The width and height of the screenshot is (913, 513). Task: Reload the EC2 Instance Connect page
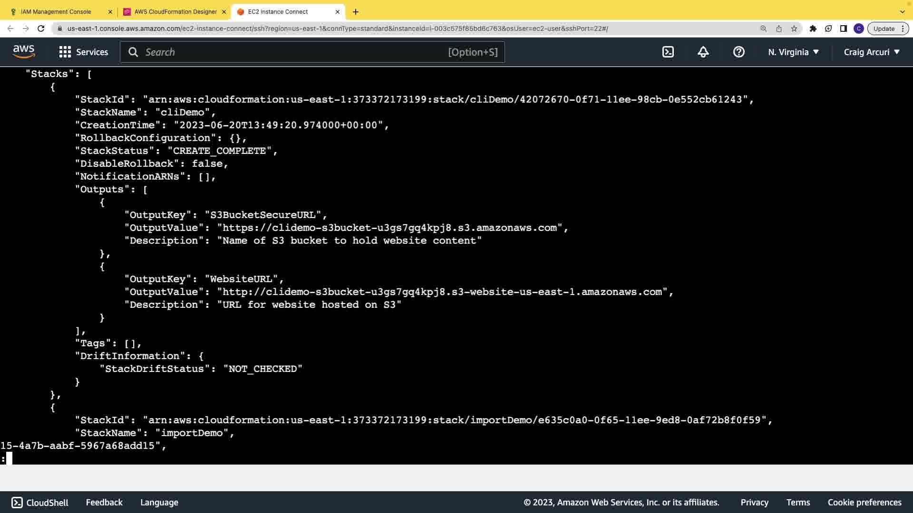41,28
